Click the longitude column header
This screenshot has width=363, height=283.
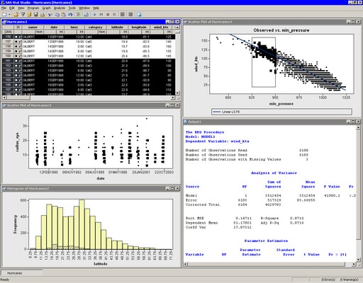click(139, 28)
